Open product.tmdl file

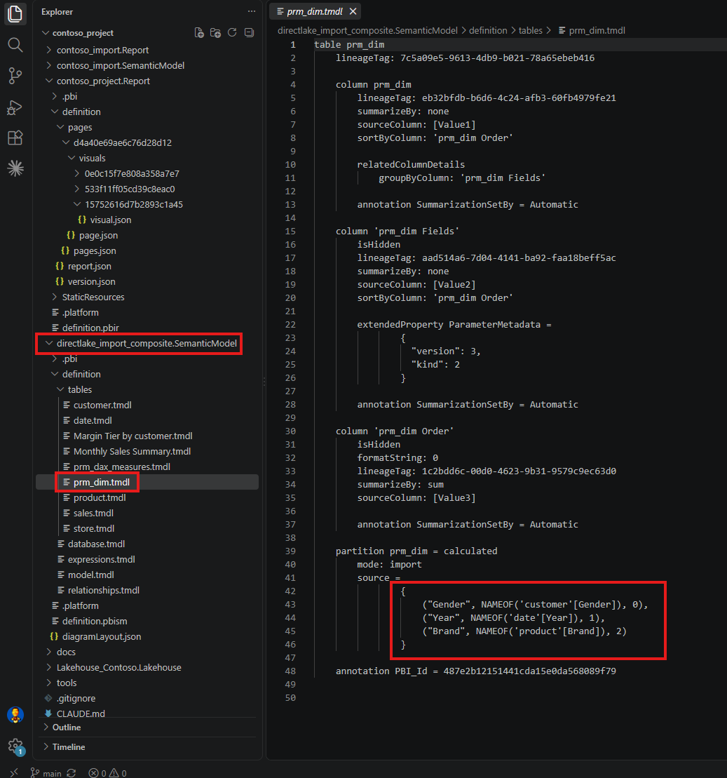tap(100, 497)
